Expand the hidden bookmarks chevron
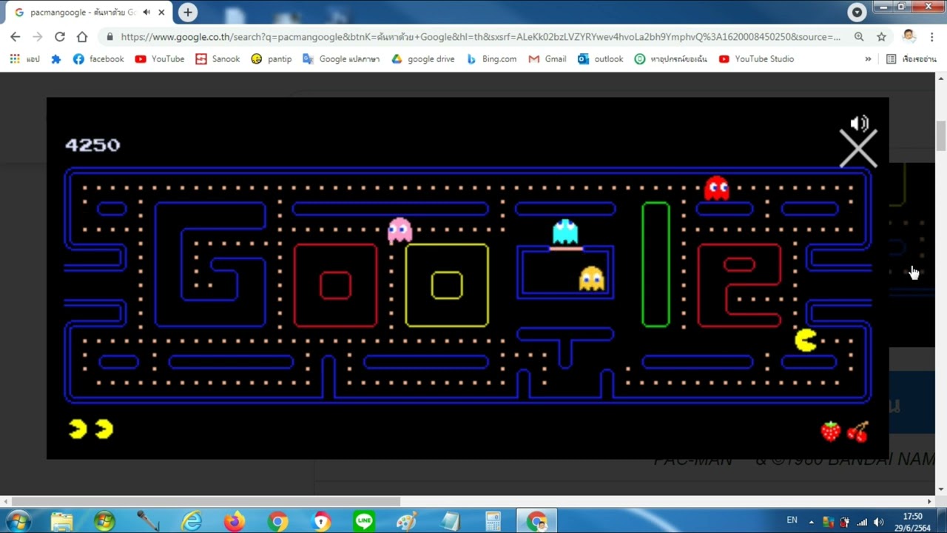This screenshot has width=947, height=533. pos(868,58)
